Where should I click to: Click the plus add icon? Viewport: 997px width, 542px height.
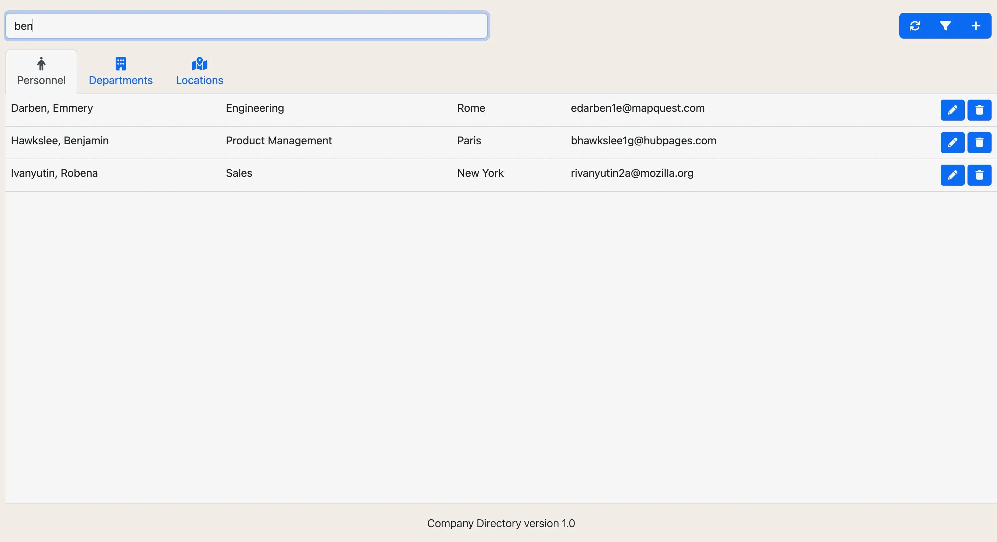tap(976, 26)
